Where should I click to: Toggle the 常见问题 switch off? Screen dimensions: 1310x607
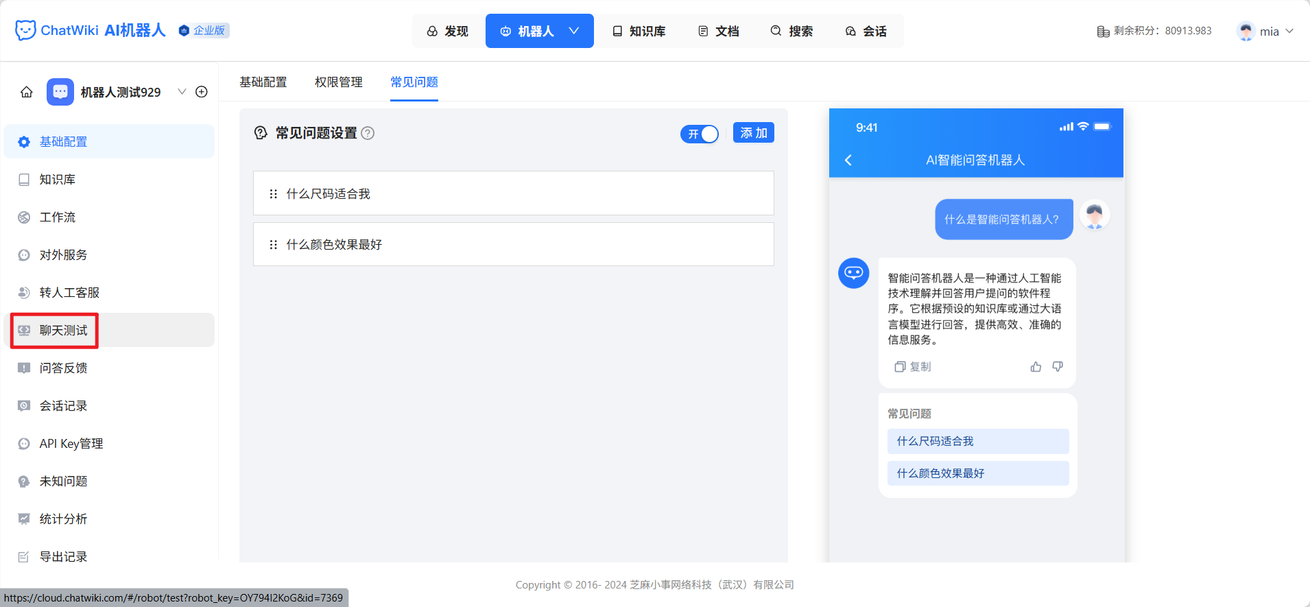tap(700, 134)
